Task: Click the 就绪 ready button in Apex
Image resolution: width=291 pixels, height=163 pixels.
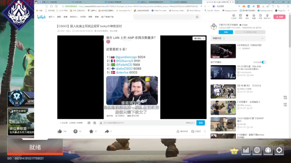Action: pyautogui.click(x=35, y=147)
